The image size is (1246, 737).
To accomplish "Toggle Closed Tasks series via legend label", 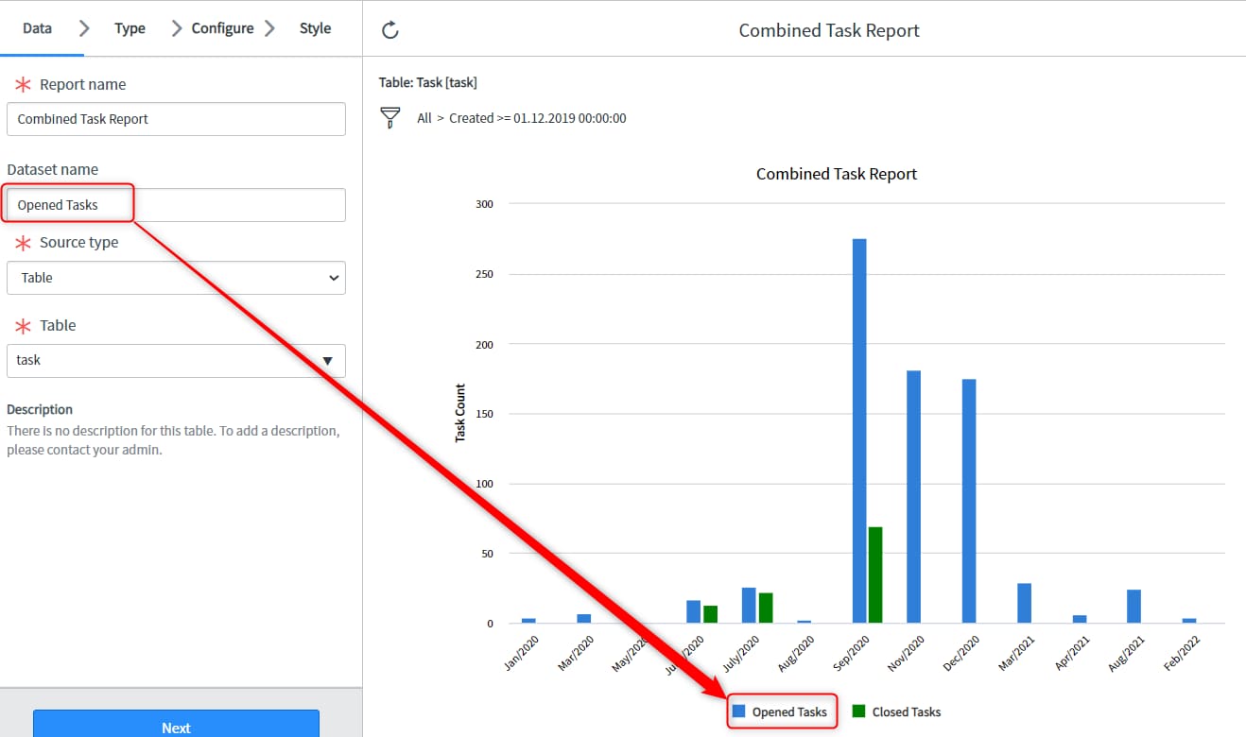I will [x=906, y=712].
